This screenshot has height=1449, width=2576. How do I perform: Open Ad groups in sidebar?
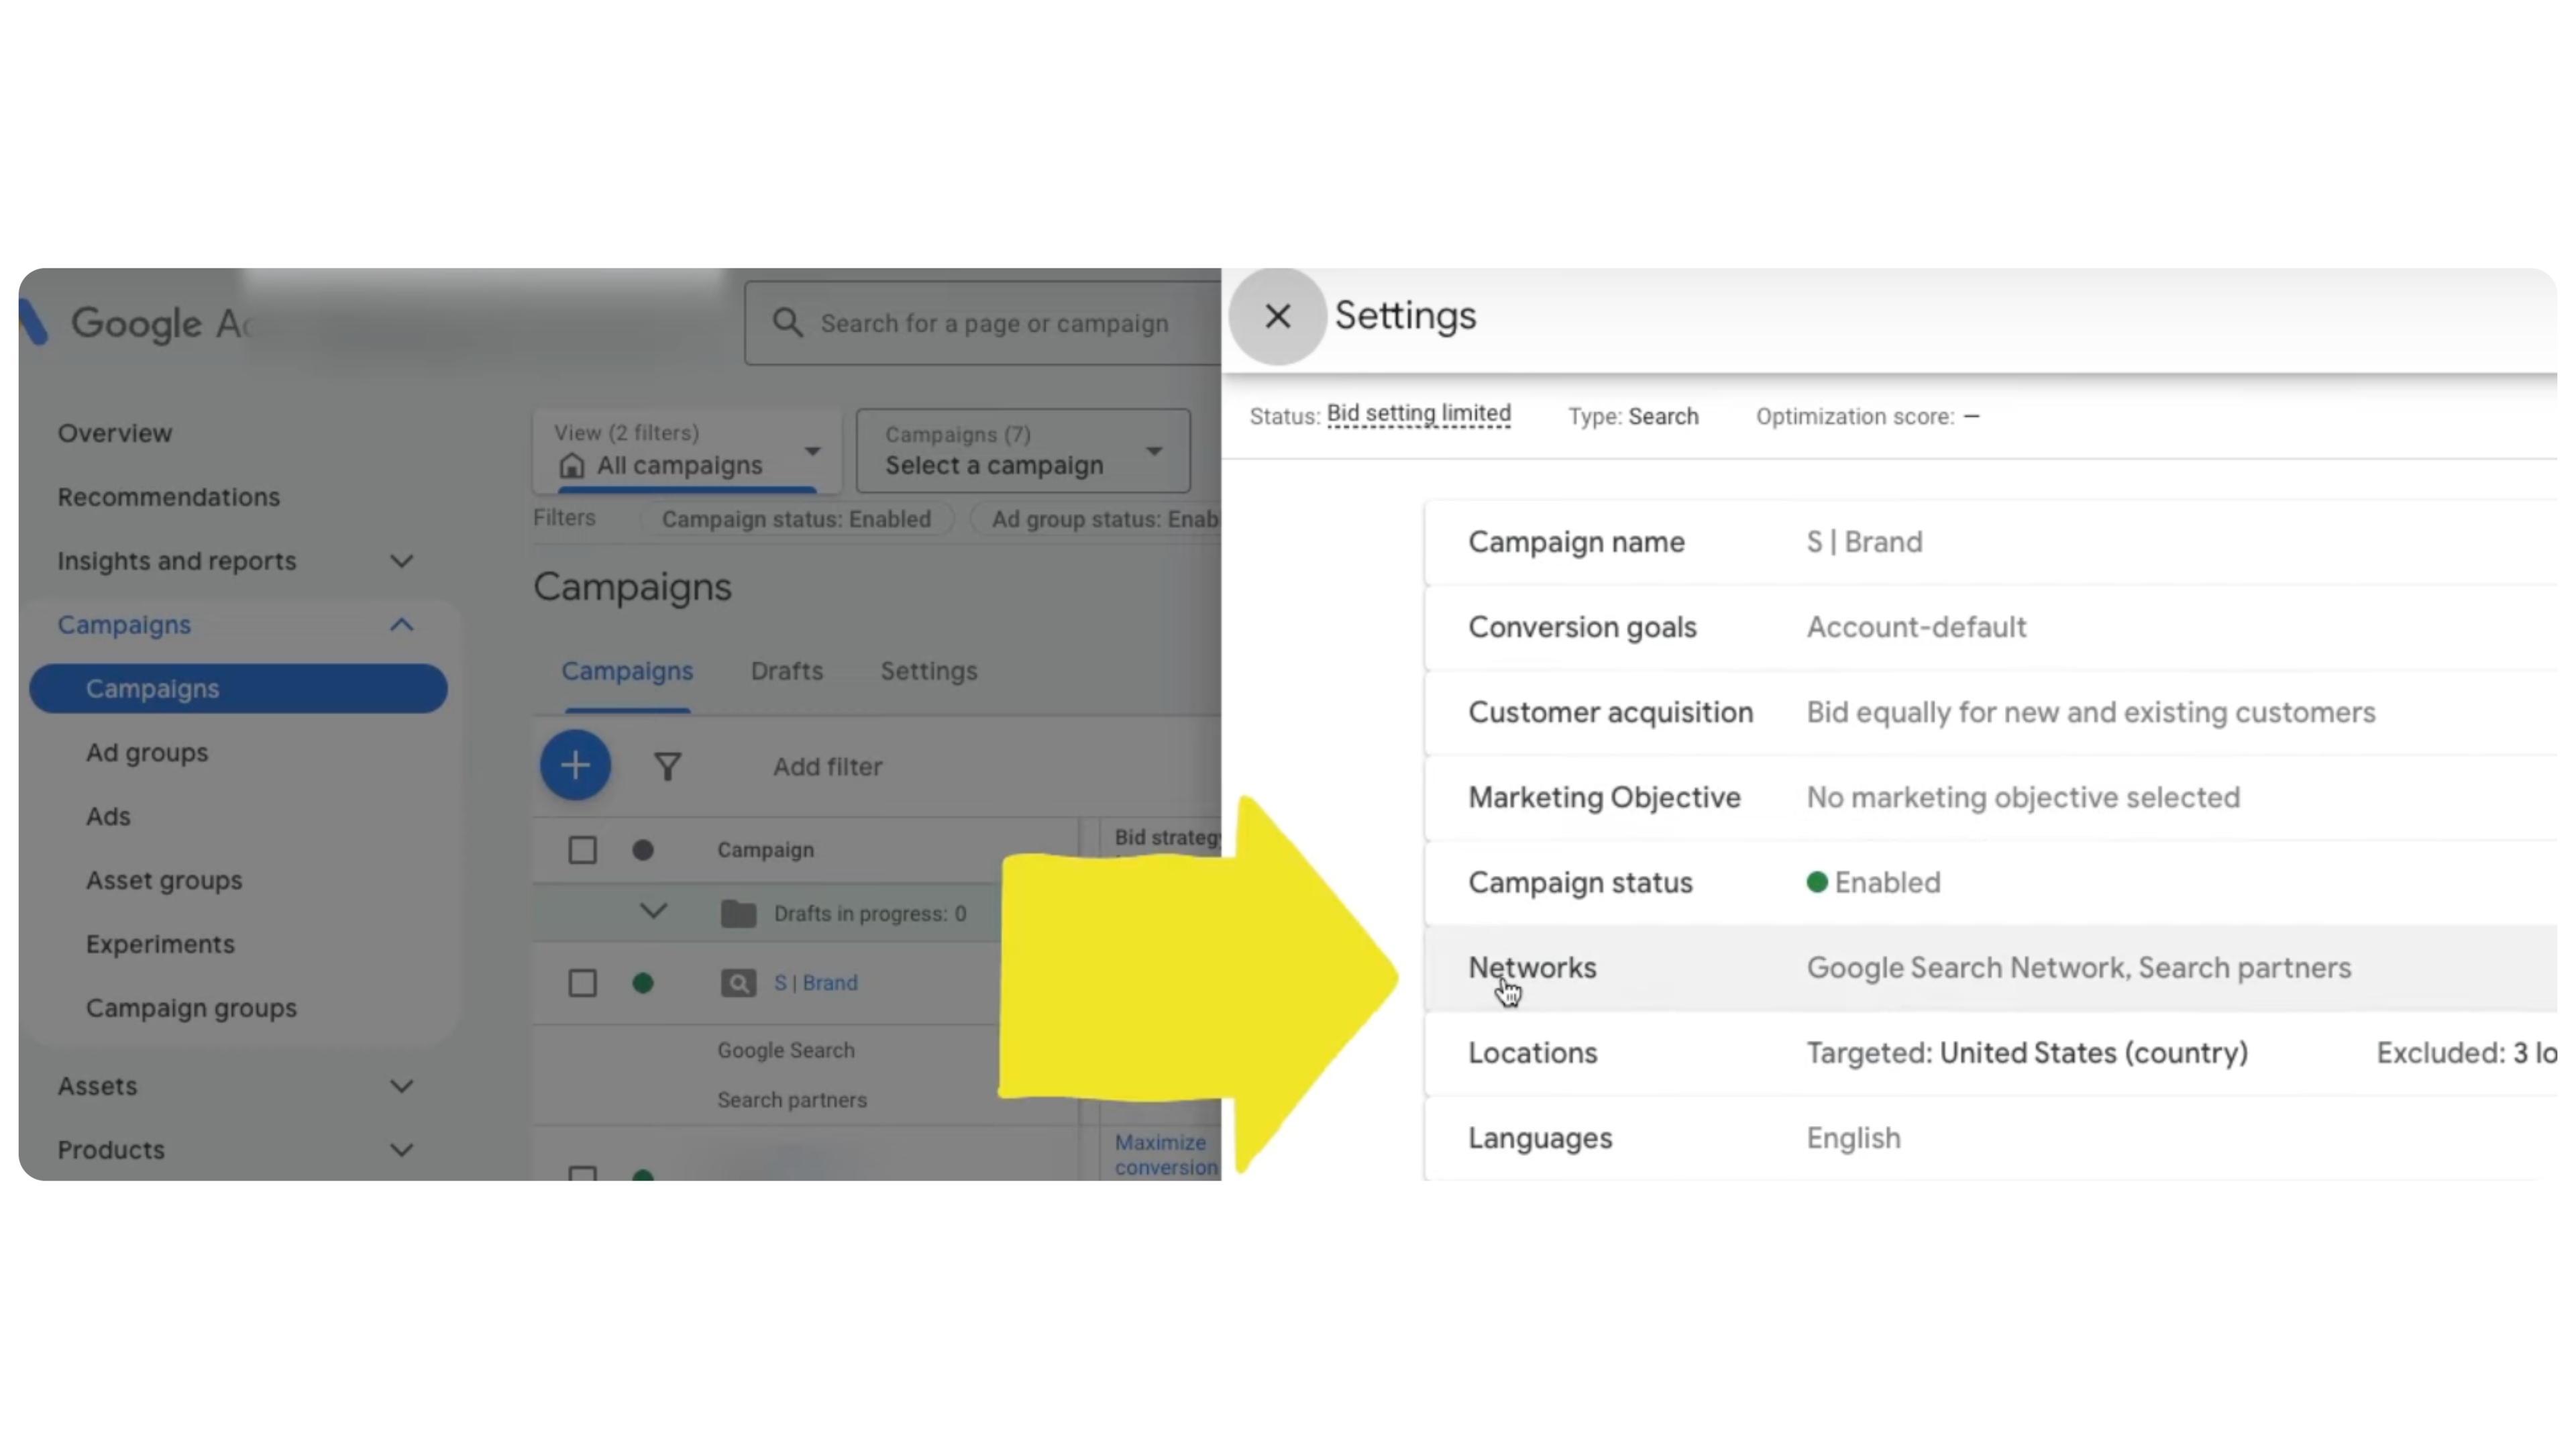tap(147, 752)
